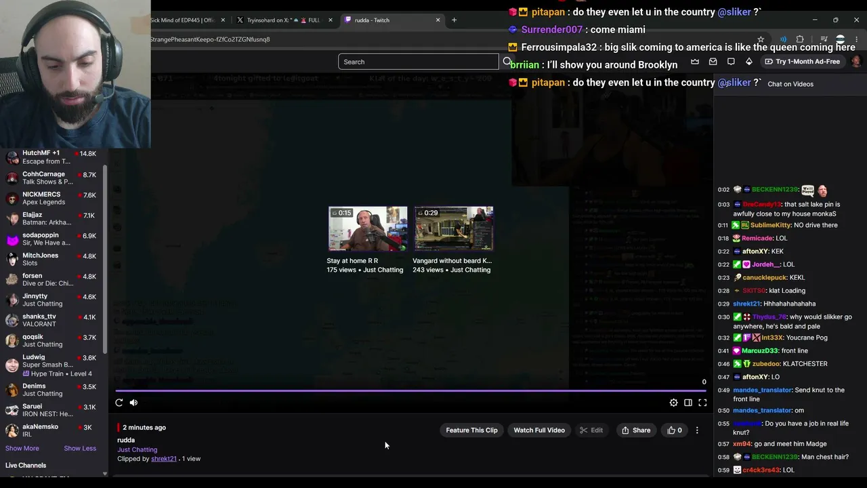Open the user avatar menu
867x488 pixels.
coord(856,62)
